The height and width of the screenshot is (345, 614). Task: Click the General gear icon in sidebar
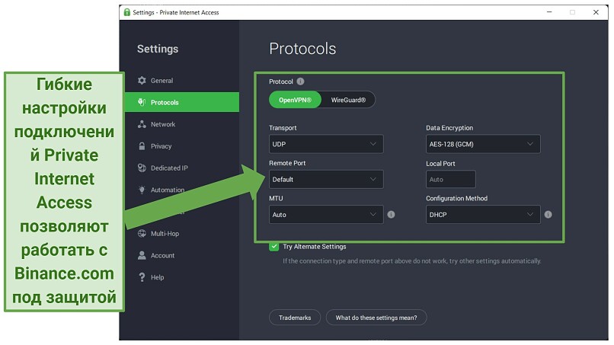pos(142,80)
